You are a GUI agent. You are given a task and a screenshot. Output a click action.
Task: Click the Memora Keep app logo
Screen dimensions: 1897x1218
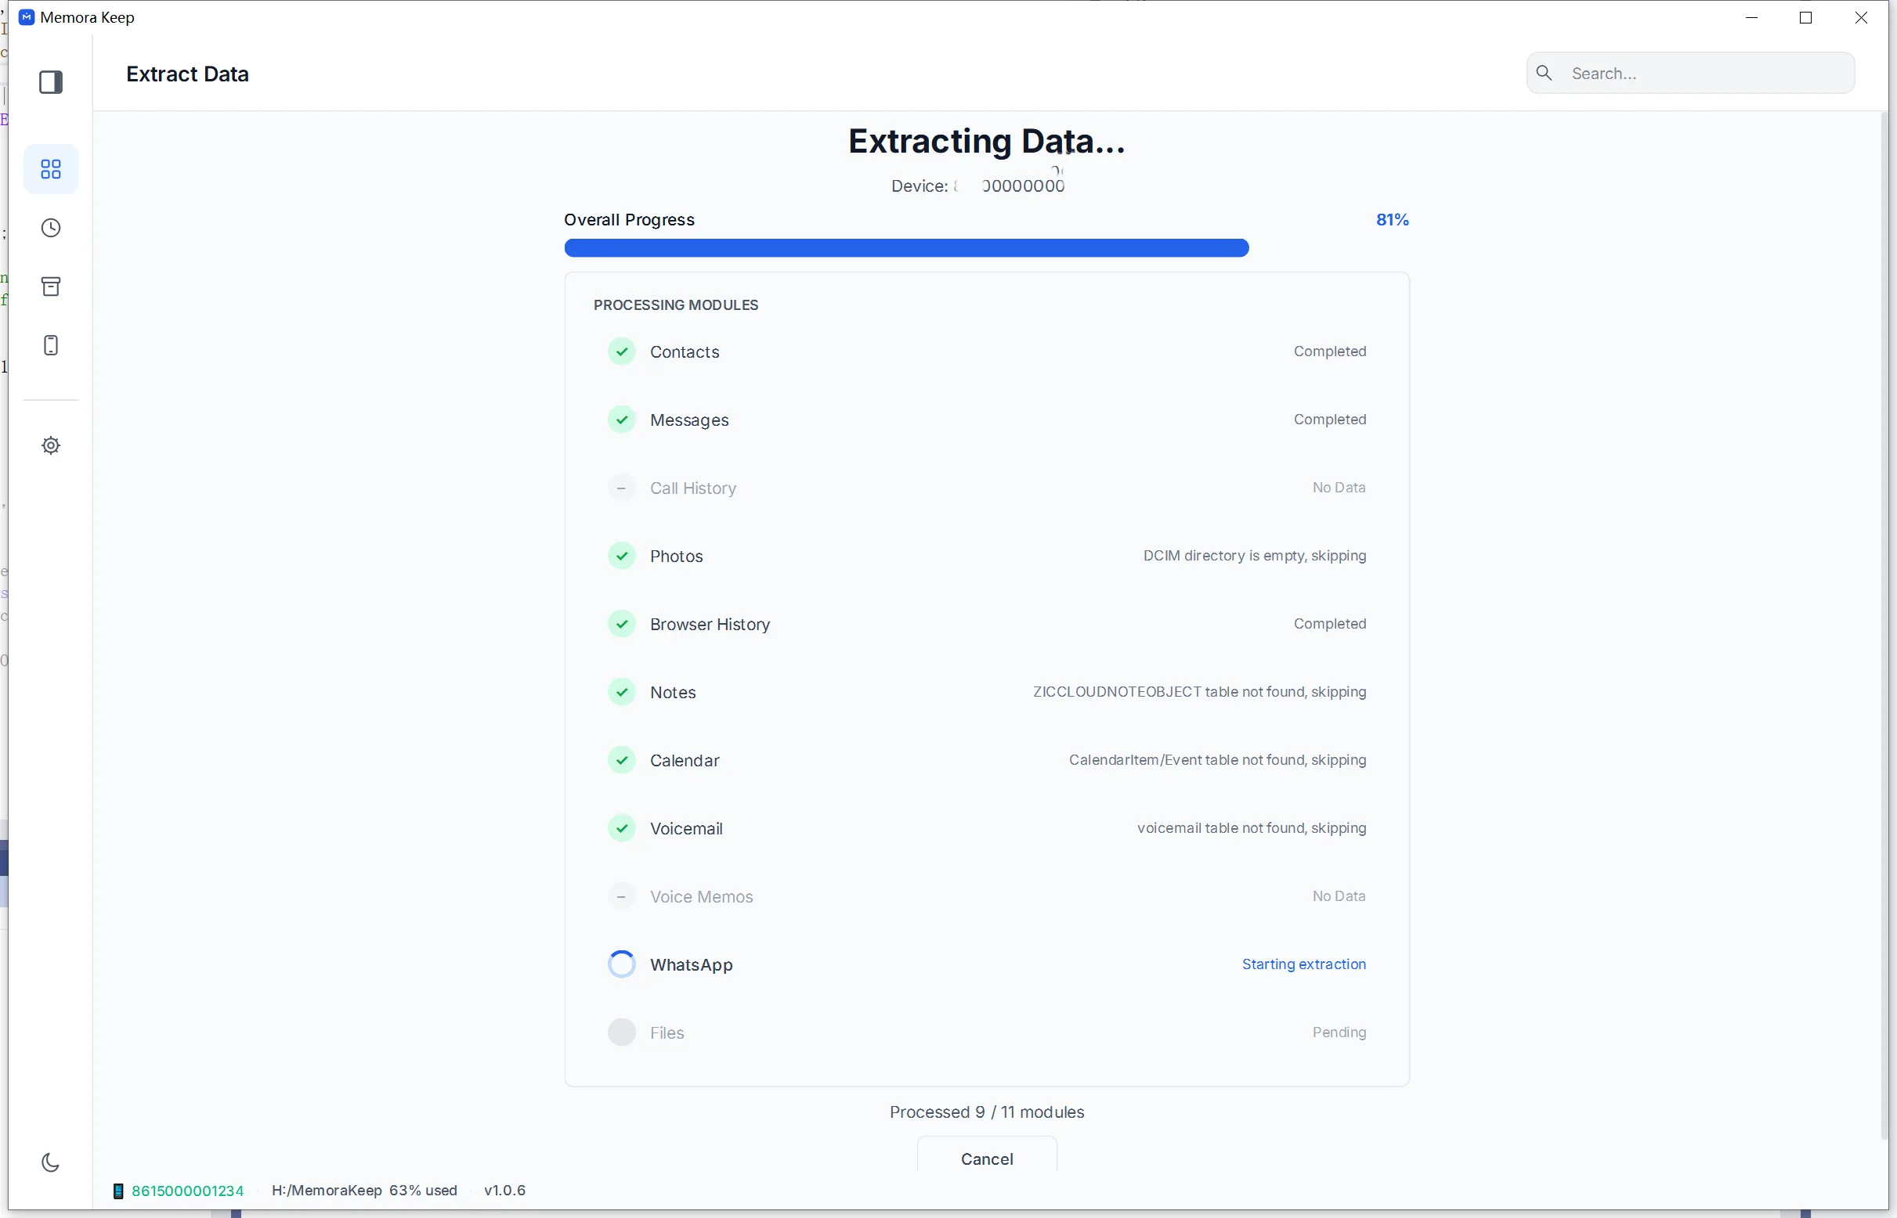[26, 17]
